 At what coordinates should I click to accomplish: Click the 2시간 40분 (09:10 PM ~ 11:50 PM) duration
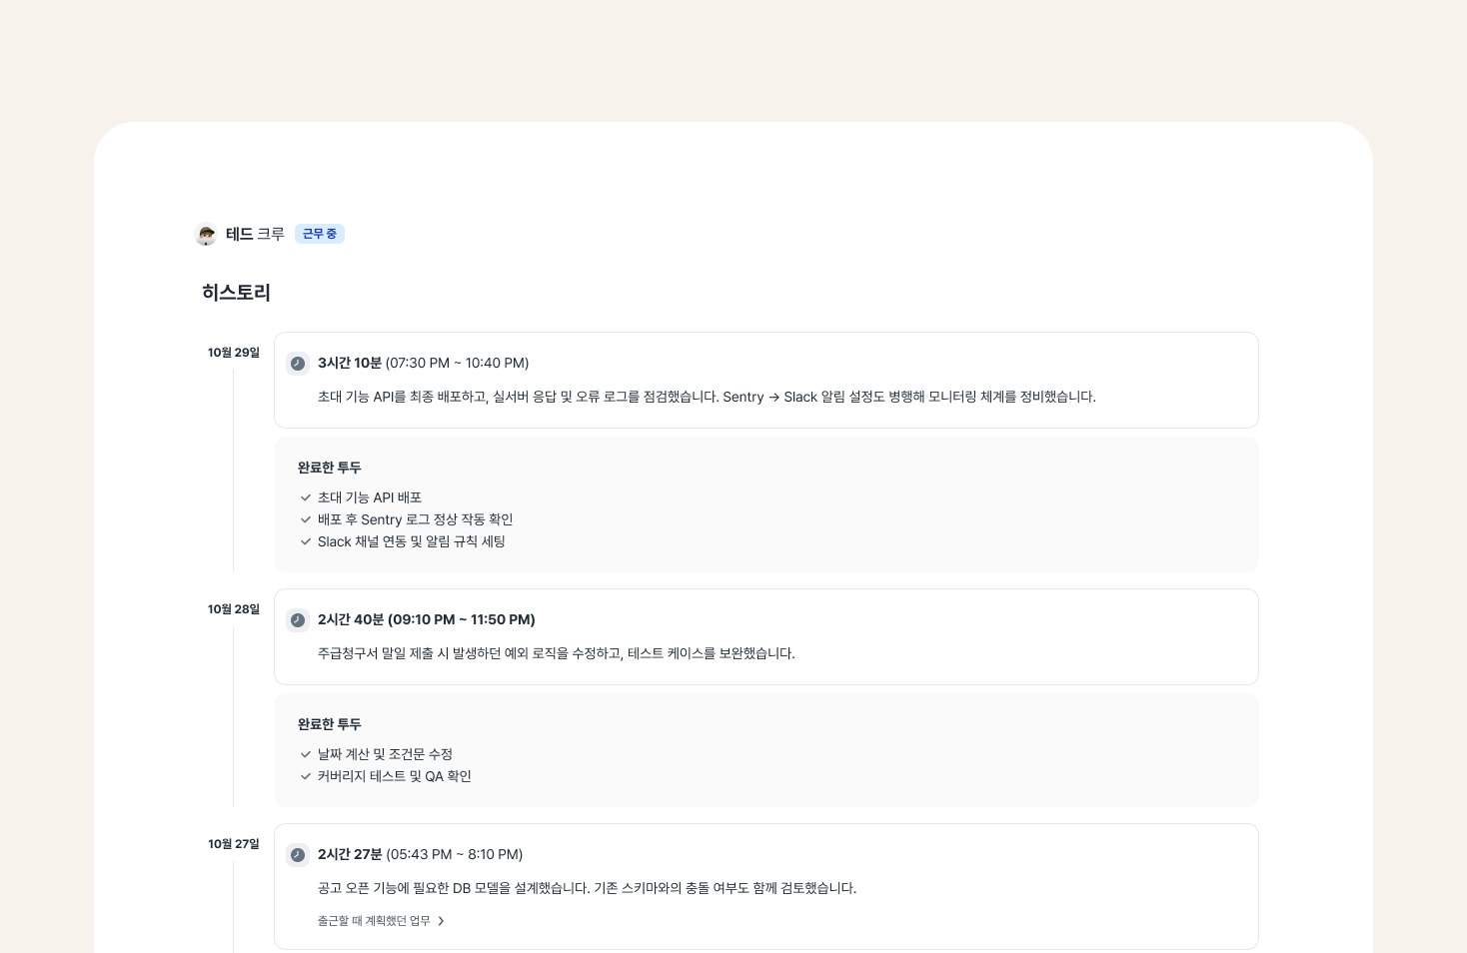[427, 619]
